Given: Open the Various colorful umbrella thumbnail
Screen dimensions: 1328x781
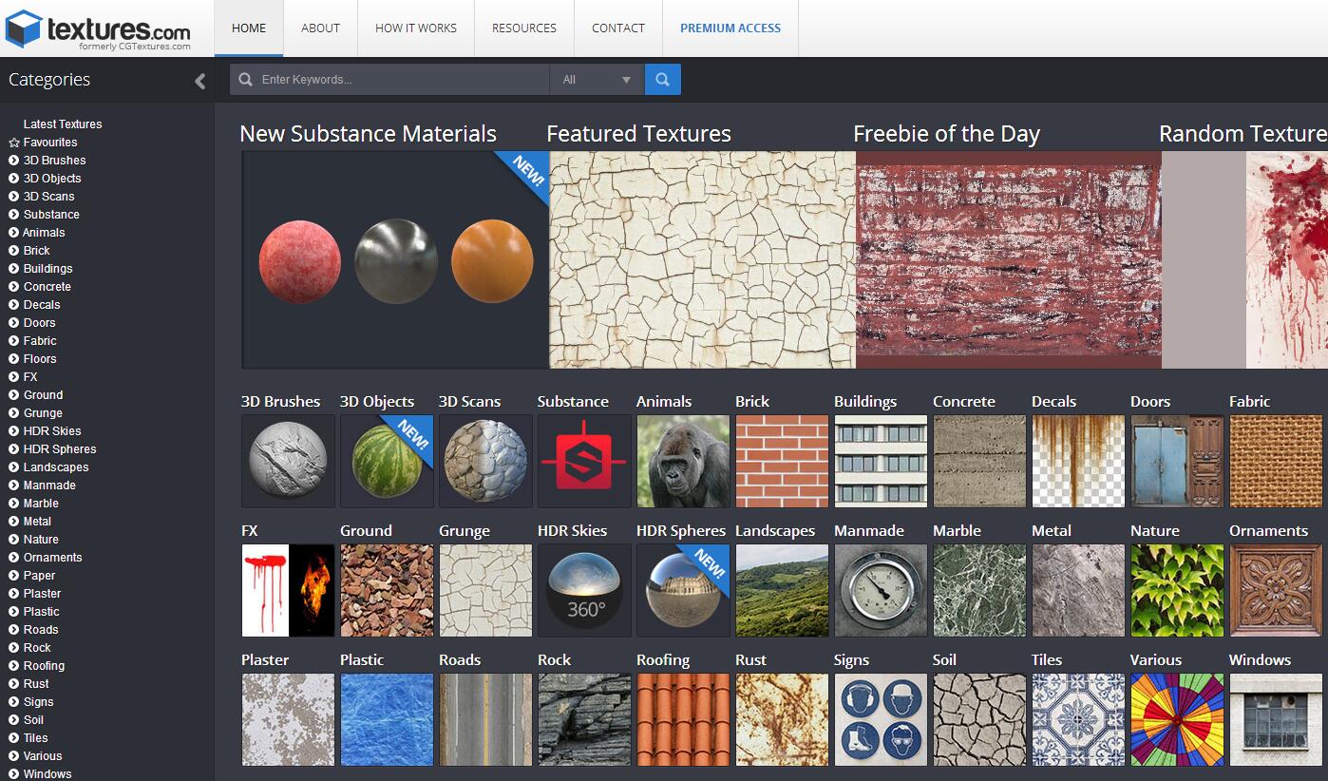Looking at the screenshot, I should click(x=1177, y=719).
